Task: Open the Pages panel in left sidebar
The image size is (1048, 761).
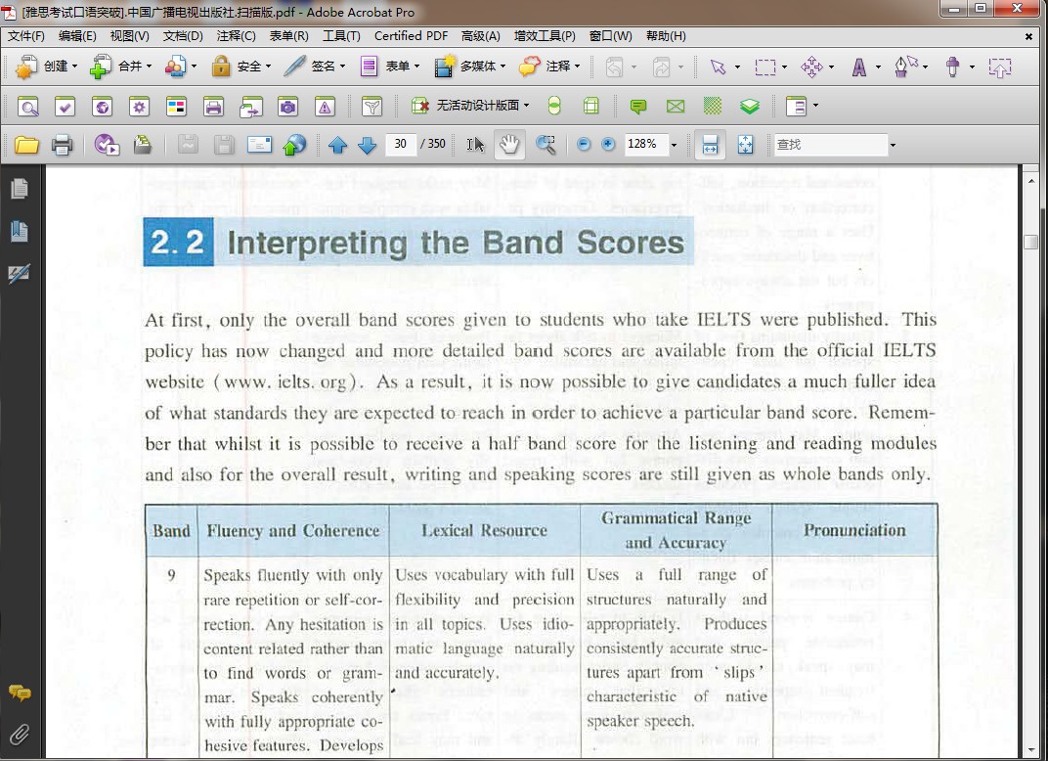Action: [x=20, y=189]
